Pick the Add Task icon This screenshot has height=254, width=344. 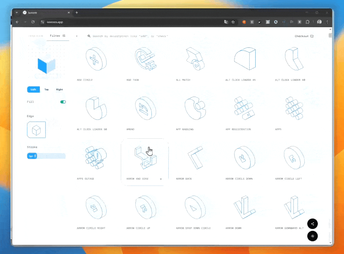pos(146,59)
